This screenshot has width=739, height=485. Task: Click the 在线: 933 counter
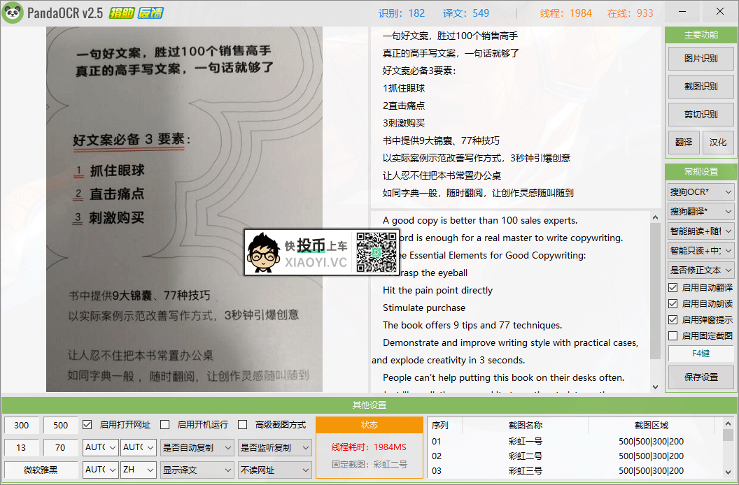click(x=631, y=13)
